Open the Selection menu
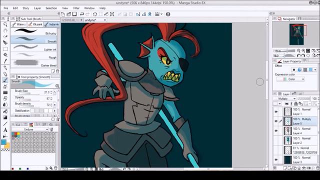Image resolution: width=320 pixels, height=180 pixels. coord(51,8)
